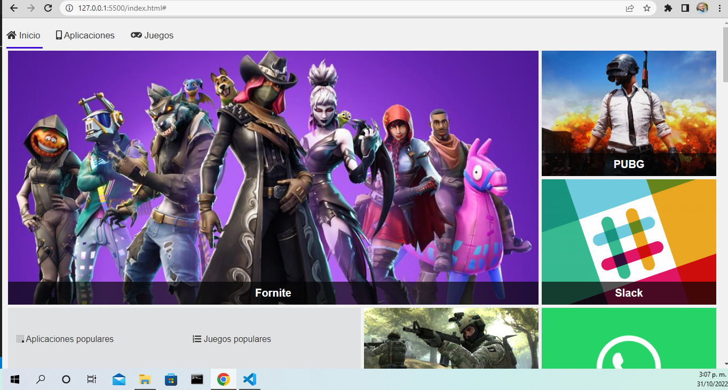Share this page from the address bar
728x390 pixels.
pos(630,8)
